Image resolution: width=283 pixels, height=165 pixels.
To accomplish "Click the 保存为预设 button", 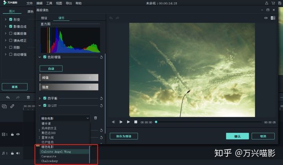I will point(124,136).
